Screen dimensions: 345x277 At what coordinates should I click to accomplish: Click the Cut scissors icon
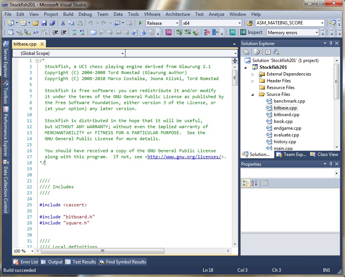pyautogui.click(x=63, y=23)
